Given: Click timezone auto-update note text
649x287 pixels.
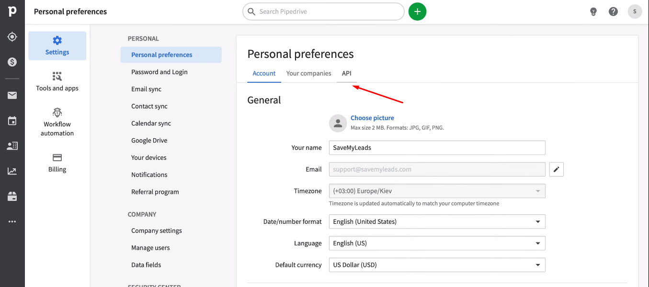Looking at the screenshot, I should pos(414,204).
